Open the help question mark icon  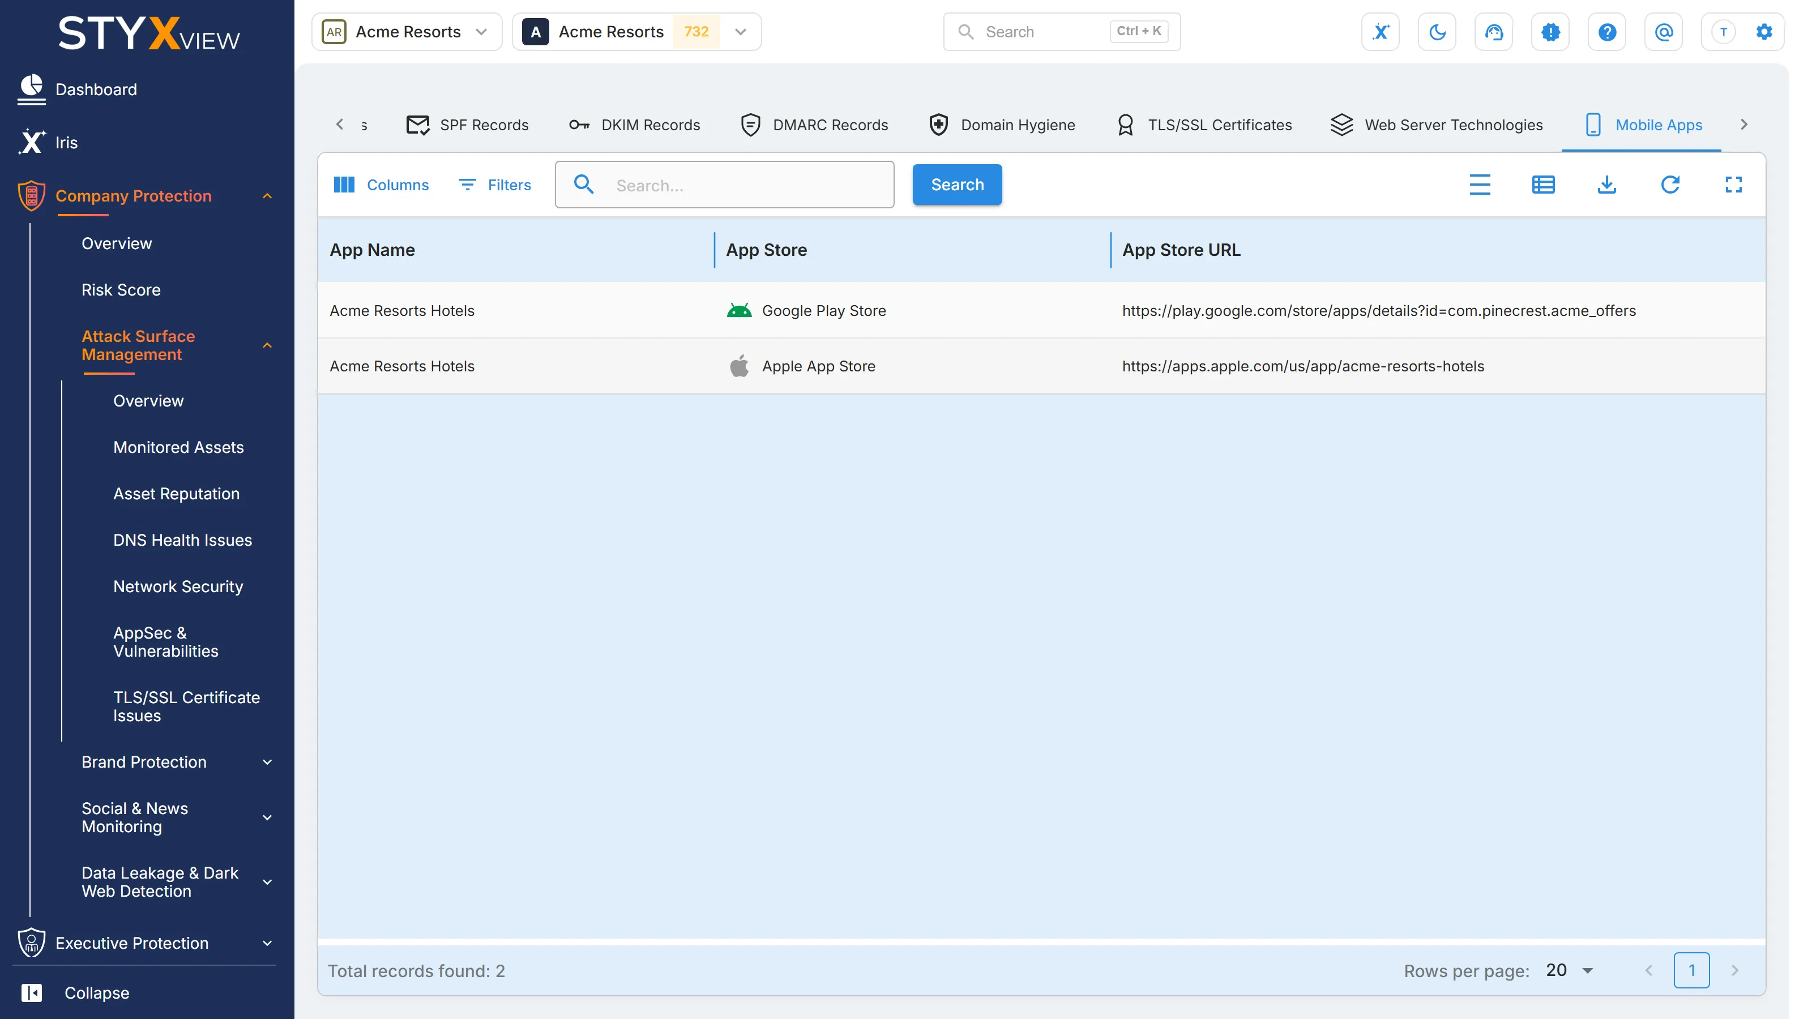1606,32
